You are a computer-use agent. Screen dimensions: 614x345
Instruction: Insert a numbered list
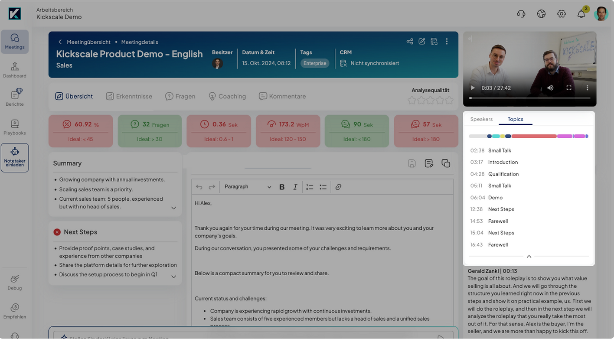[x=310, y=187]
